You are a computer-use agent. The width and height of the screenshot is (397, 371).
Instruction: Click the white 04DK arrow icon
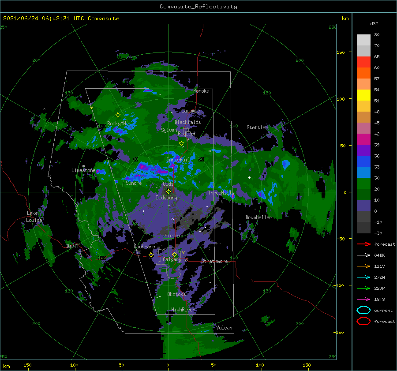[x=363, y=255]
